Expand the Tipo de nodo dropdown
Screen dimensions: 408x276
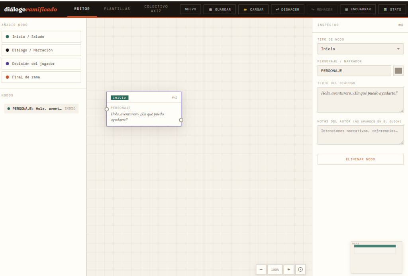tap(360, 49)
